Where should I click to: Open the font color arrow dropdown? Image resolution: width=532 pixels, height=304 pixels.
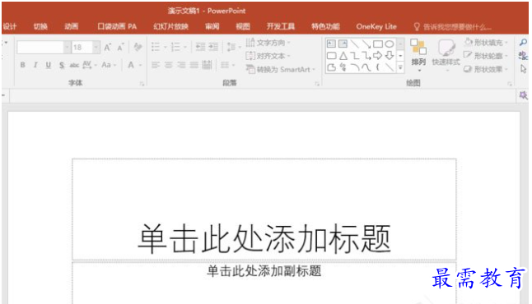(140, 65)
